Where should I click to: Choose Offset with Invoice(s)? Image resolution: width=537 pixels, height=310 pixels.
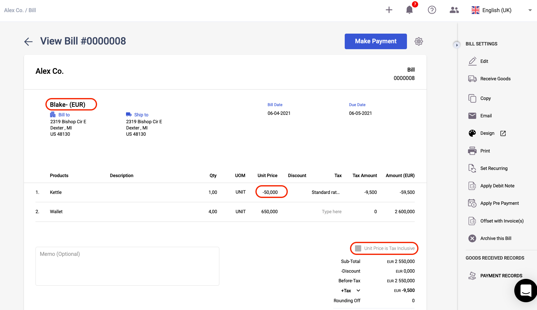point(502,221)
